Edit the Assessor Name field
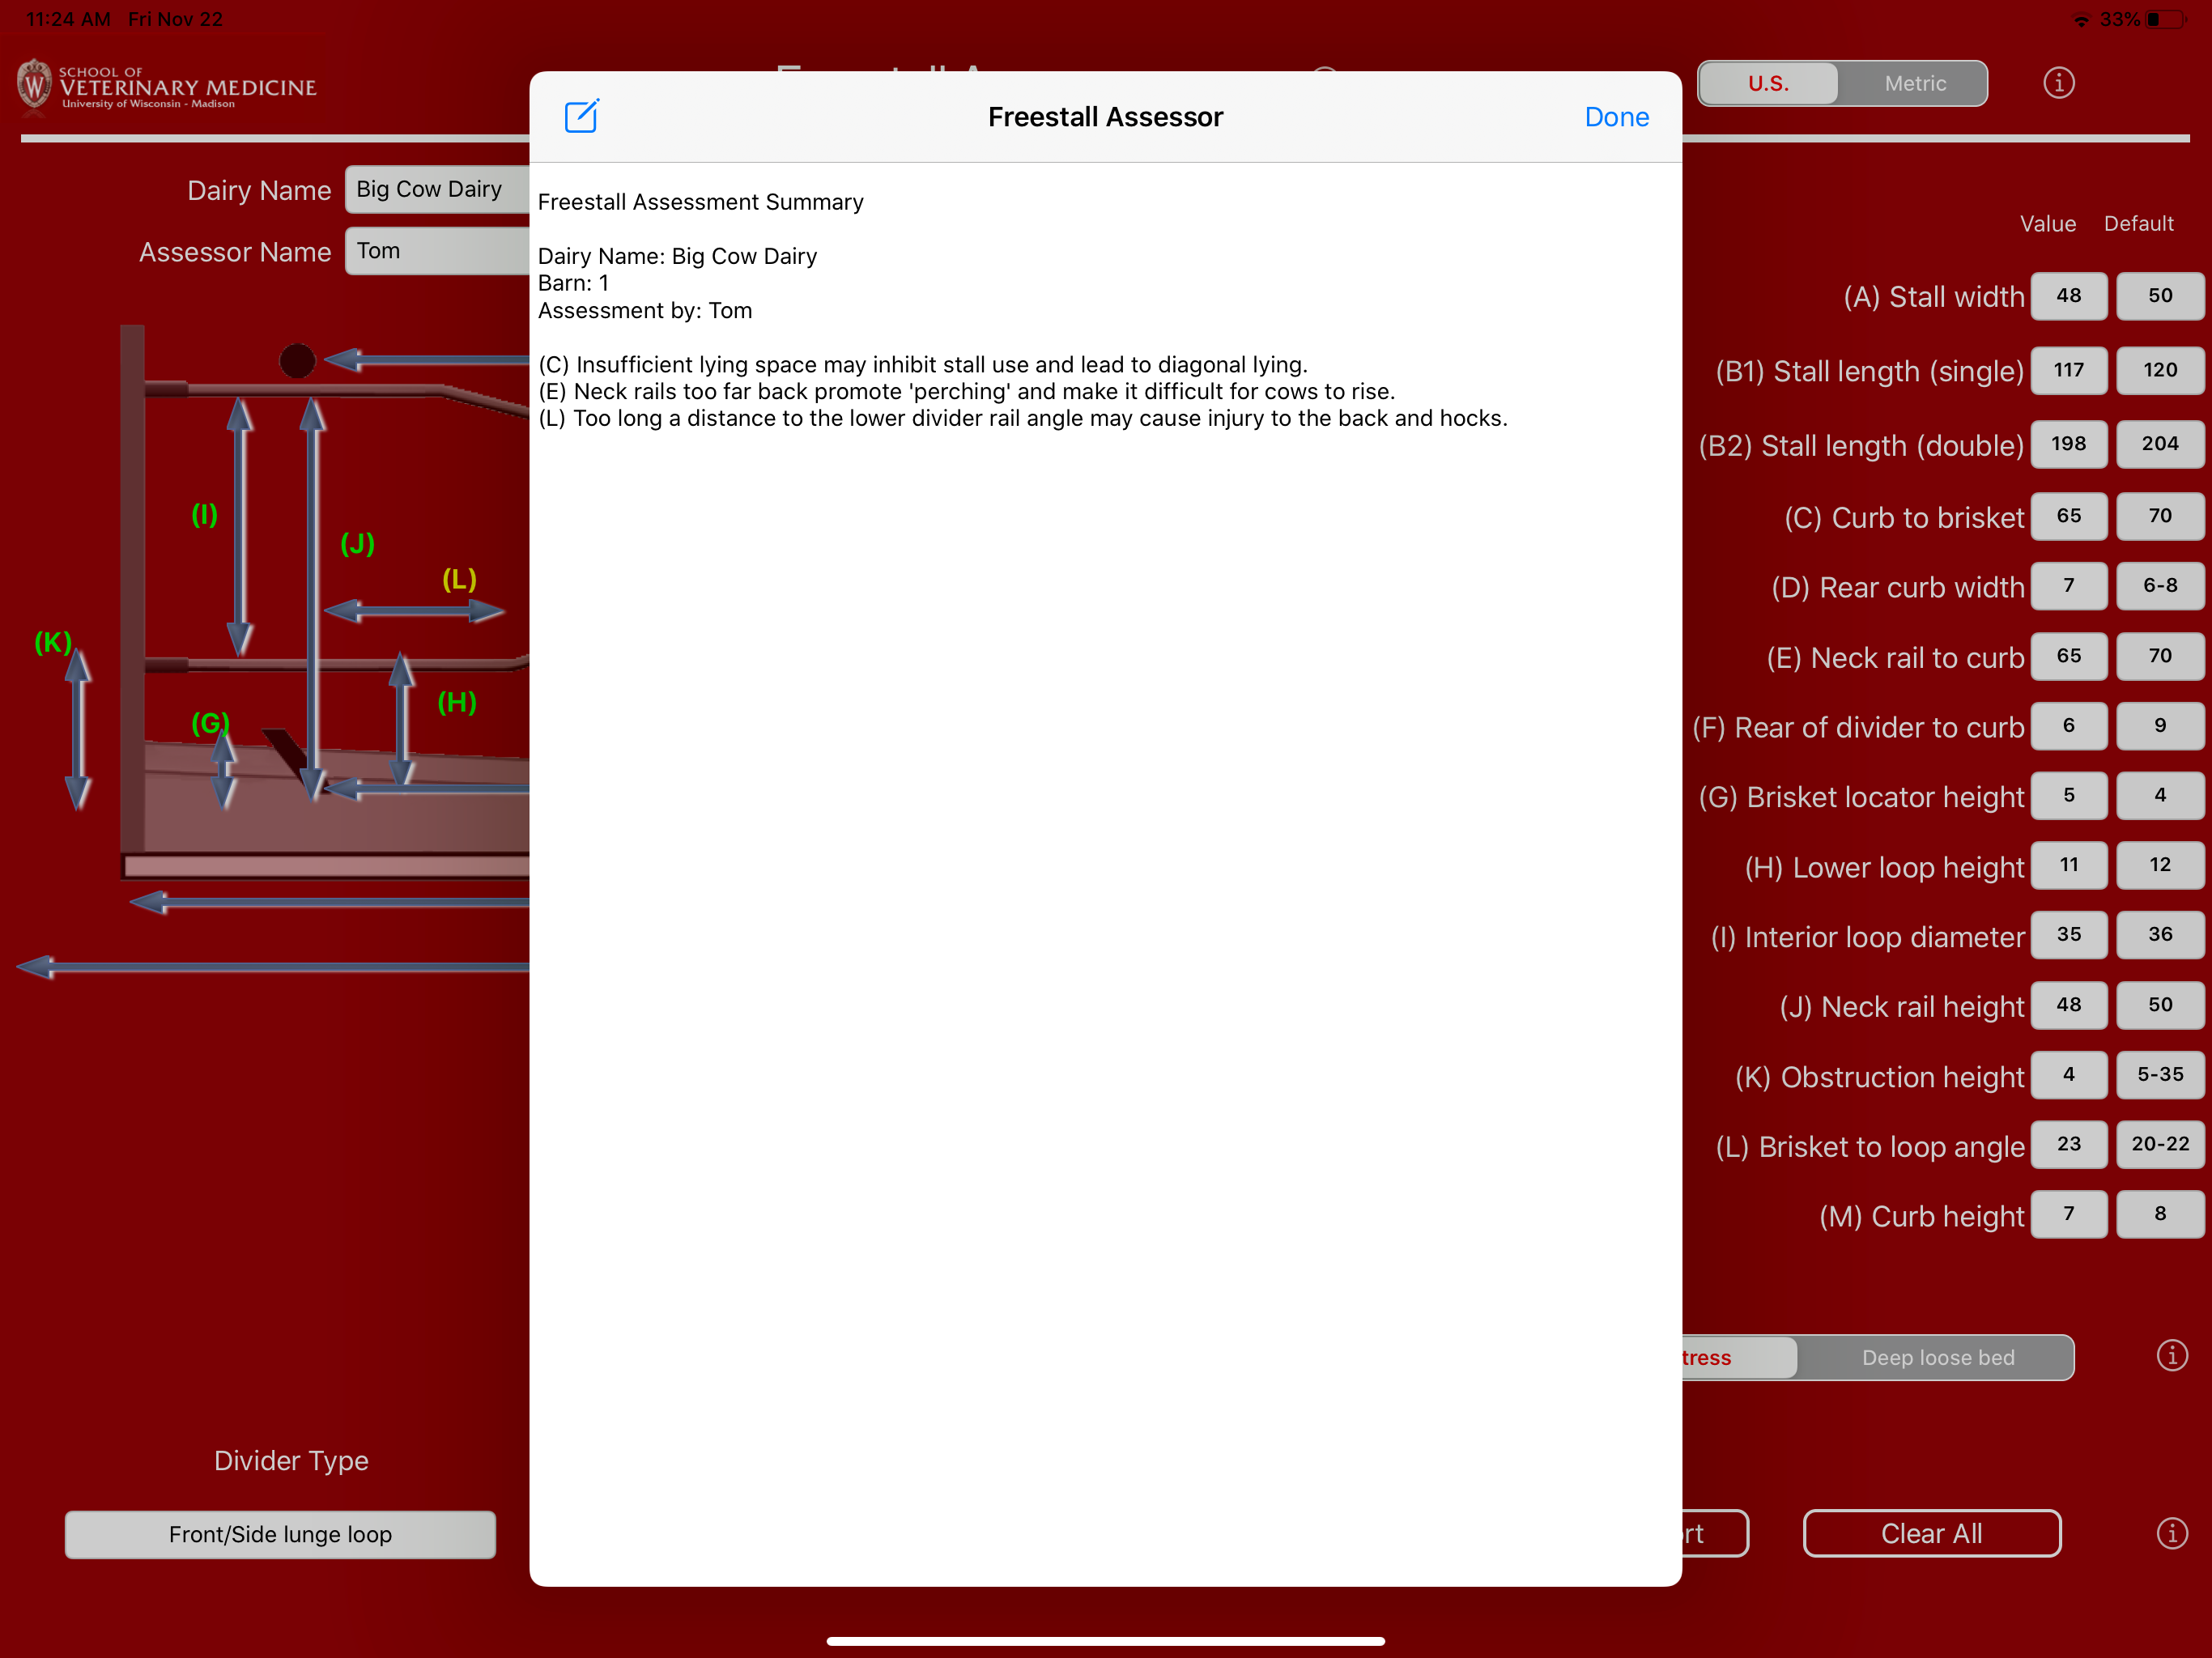 point(437,251)
